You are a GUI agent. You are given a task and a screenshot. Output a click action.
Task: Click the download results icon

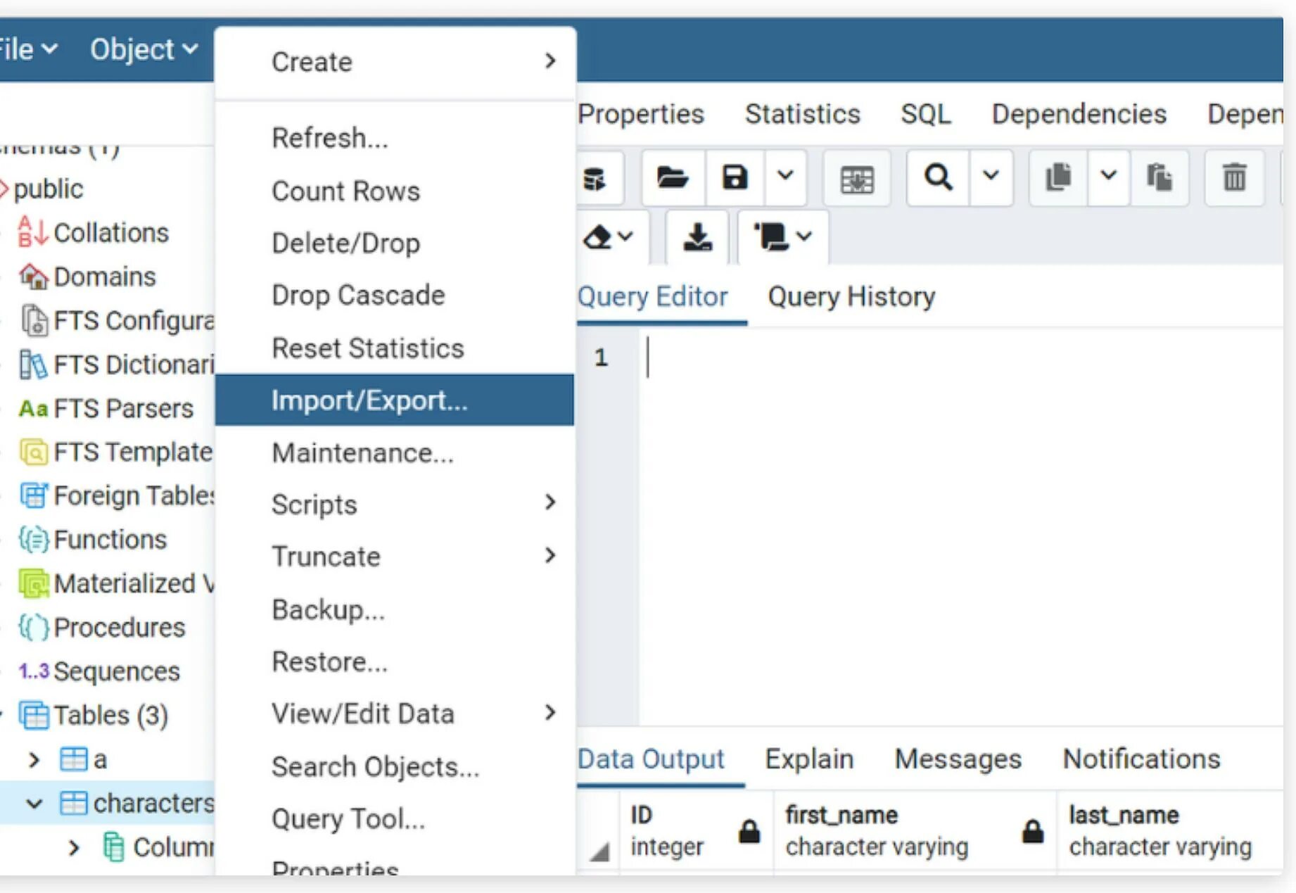697,237
